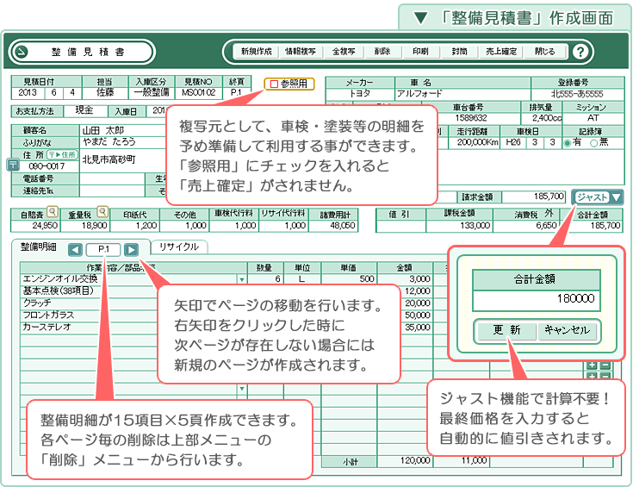Image resolution: width=633 pixels, height=487 pixels.
Task: Click the 車名 field アルフォード
Action: (462, 94)
